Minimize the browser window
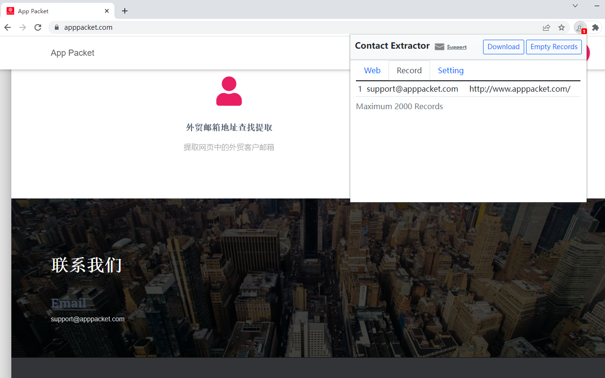Image resolution: width=605 pixels, height=378 pixels. [596, 6]
